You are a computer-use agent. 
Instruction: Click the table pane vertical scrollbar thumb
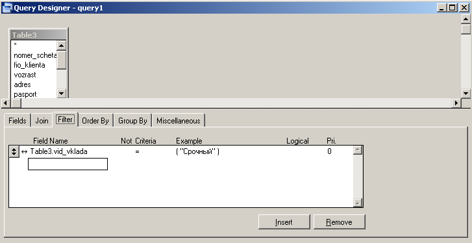(x=466, y=29)
